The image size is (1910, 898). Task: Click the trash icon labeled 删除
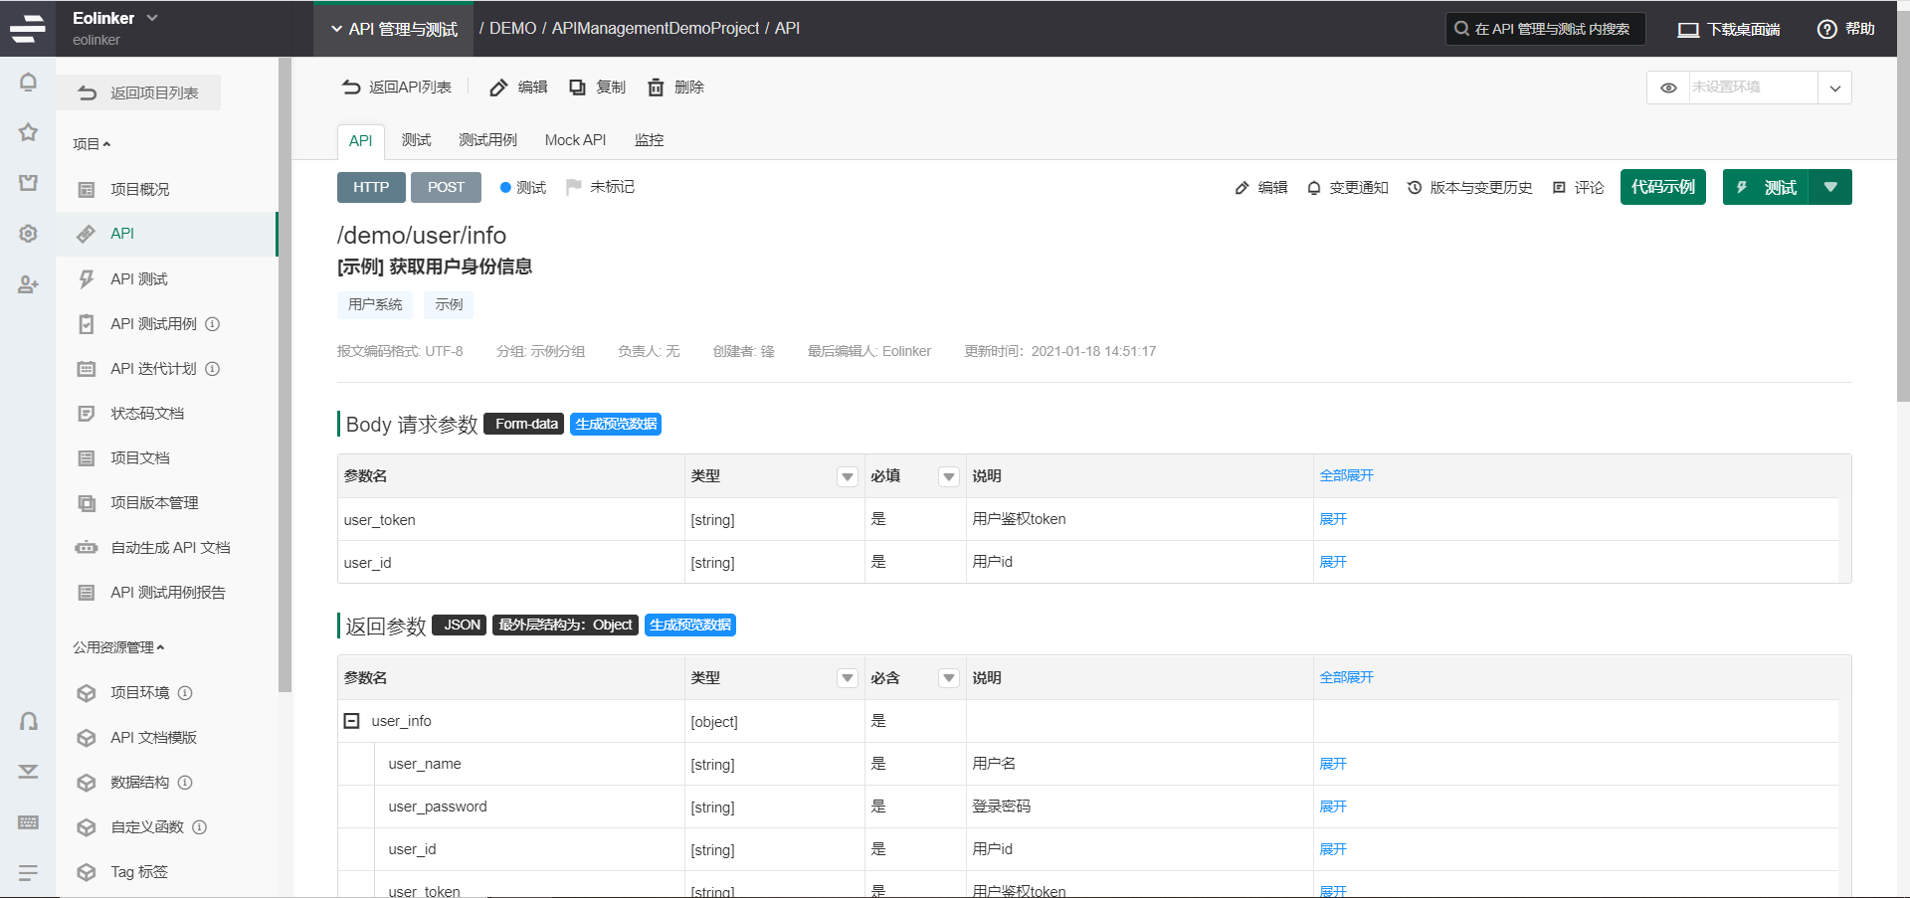coord(656,88)
